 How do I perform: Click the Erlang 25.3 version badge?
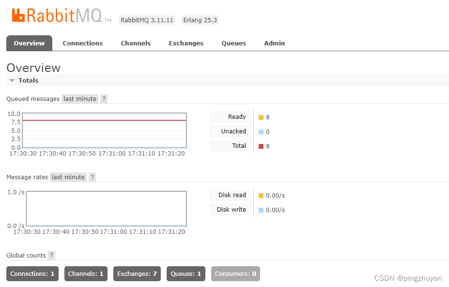[x=200, y=20]
